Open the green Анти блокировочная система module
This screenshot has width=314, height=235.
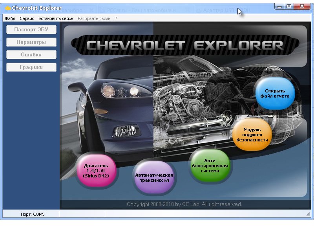point(210,166)
